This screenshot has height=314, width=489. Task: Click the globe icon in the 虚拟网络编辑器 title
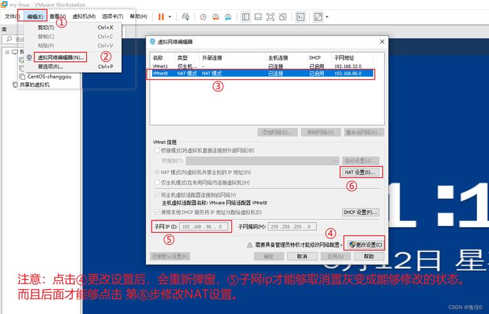[x=153, y=41]
